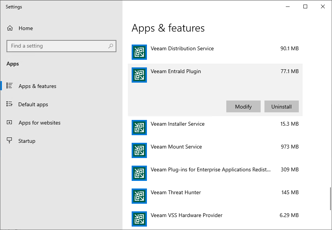Select Veeam Mount Service entry name
This screenshot has height=230, width=332.
pos(176,147)
